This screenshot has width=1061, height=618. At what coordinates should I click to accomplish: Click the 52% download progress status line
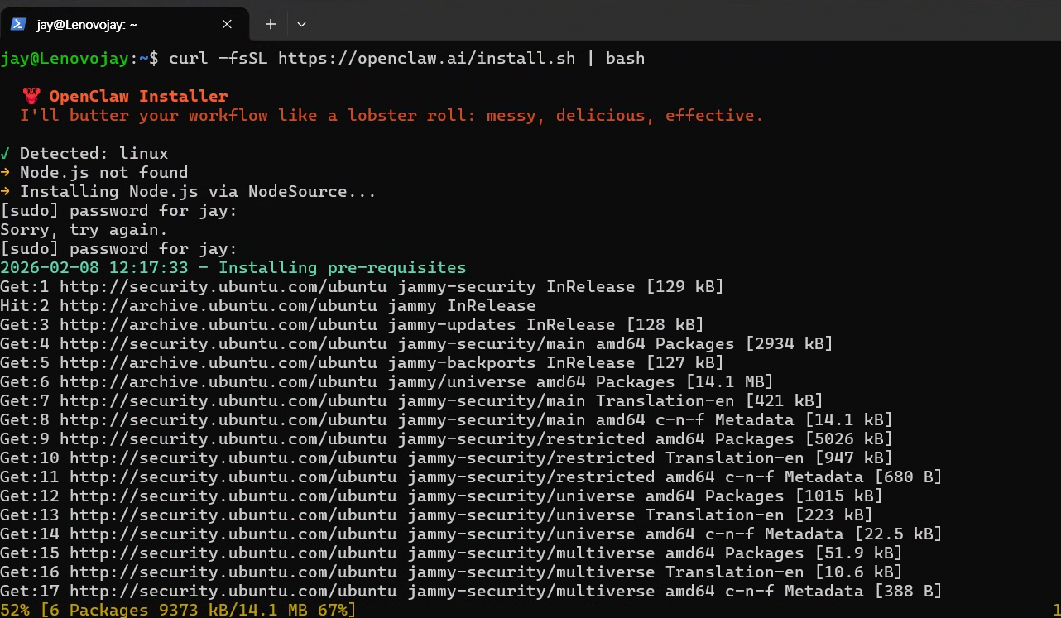tap(178, 610)
